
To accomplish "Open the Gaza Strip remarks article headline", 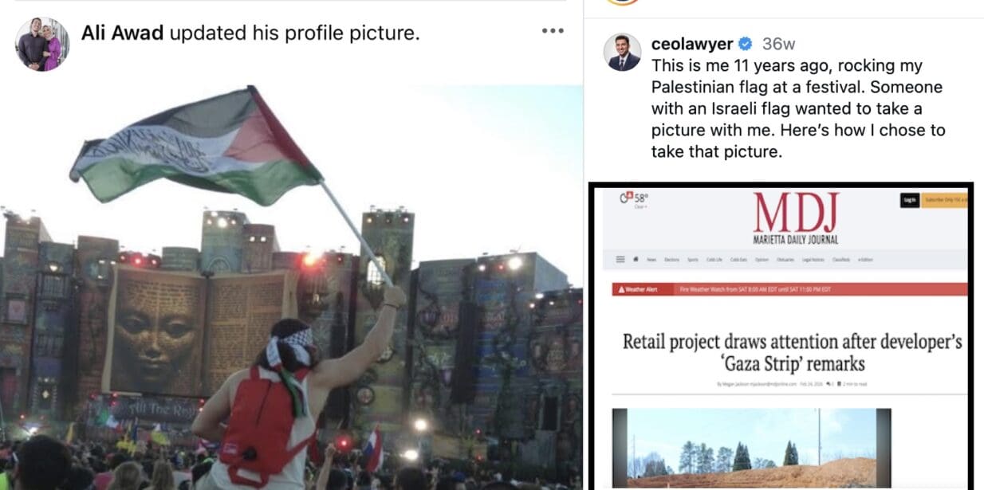I will pos(792,353).
